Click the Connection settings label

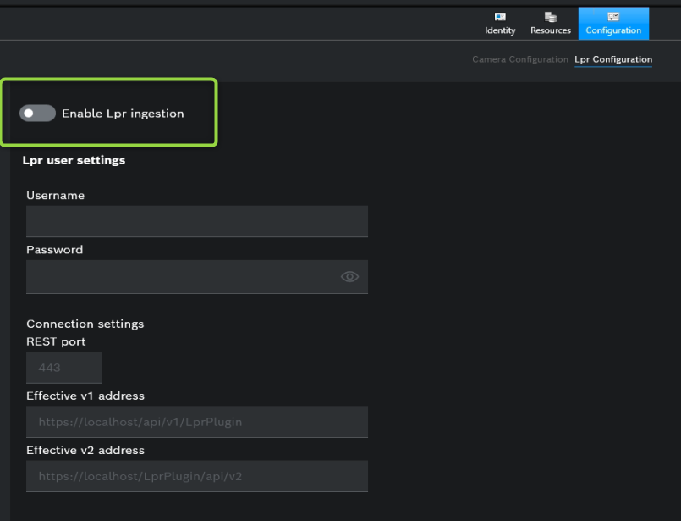(85, 324)
